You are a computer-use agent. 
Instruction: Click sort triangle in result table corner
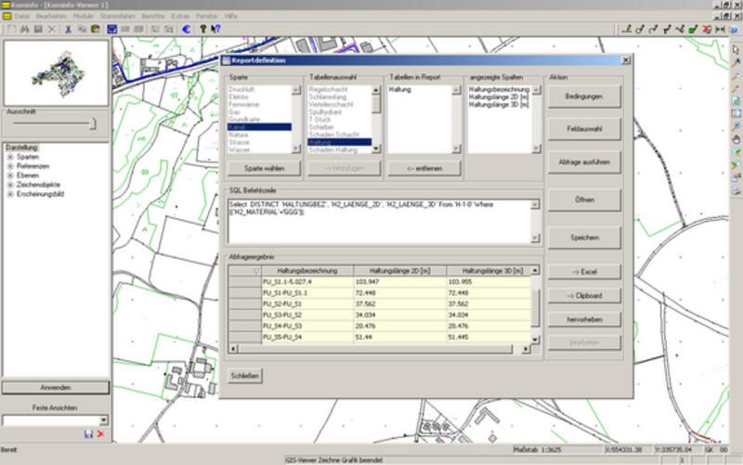point(256,271)
